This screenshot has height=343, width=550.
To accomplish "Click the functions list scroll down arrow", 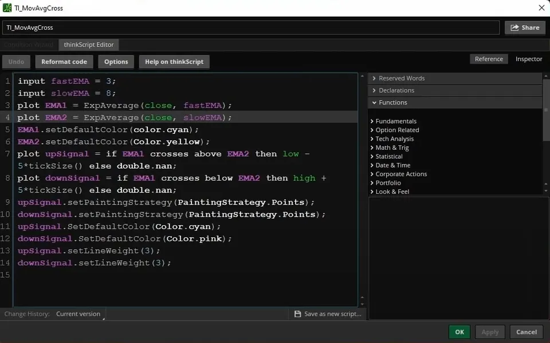I will point(545,191).
